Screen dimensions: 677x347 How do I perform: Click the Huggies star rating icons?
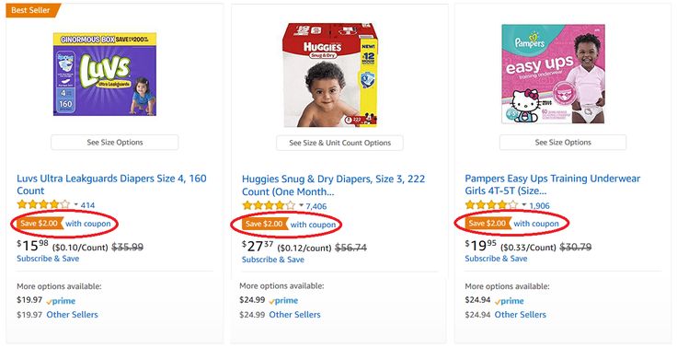[269, 205]
